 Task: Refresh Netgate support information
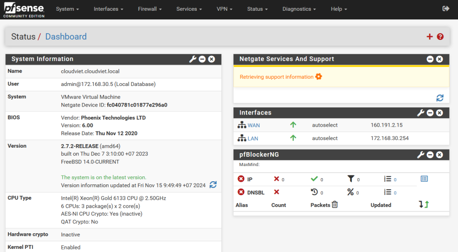click(440, 98)
